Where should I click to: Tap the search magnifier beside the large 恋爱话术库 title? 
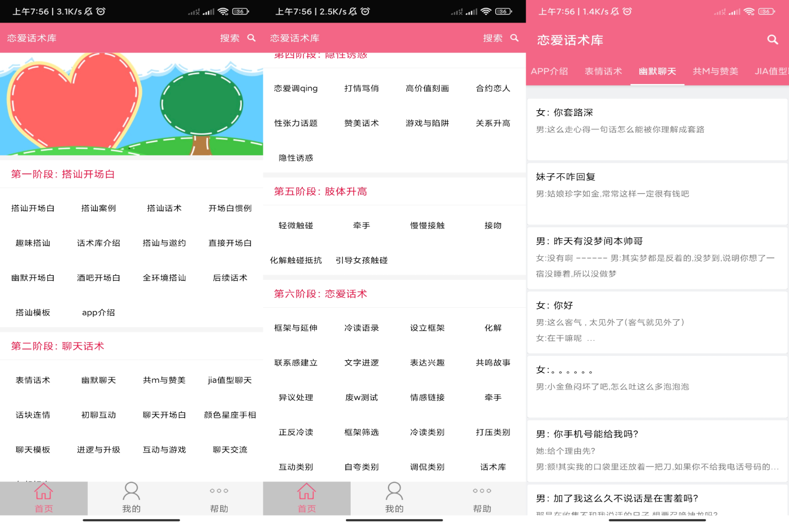772,39
